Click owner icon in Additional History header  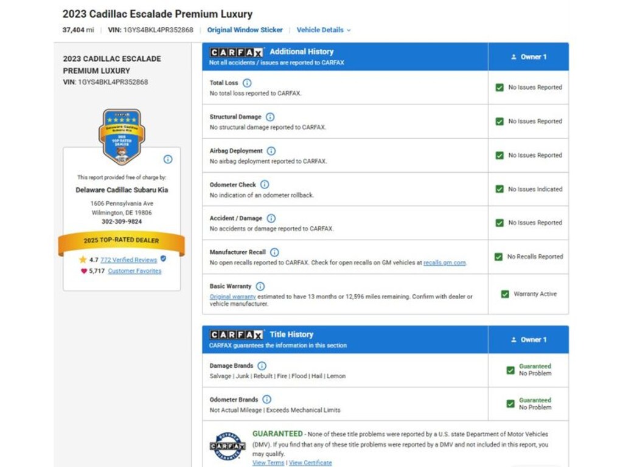coord(513,57)
